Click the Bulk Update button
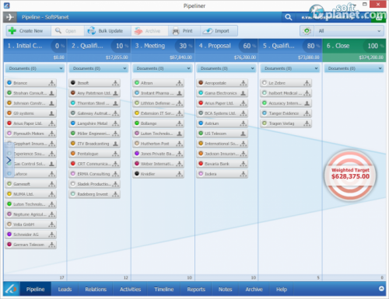Screen dimensions: 389x299 point(108,31)
